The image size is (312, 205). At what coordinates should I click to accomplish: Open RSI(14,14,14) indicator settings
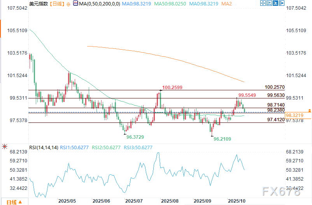tap(44, 147)
